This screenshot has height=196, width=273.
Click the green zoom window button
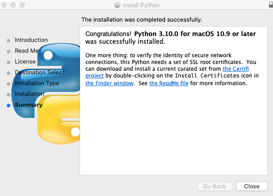(x=22, y=5)
